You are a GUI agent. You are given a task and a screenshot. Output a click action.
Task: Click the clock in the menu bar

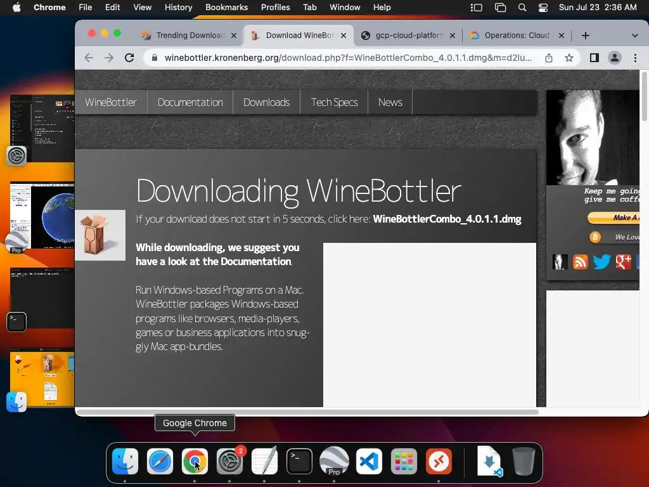(x=597, y=8)
